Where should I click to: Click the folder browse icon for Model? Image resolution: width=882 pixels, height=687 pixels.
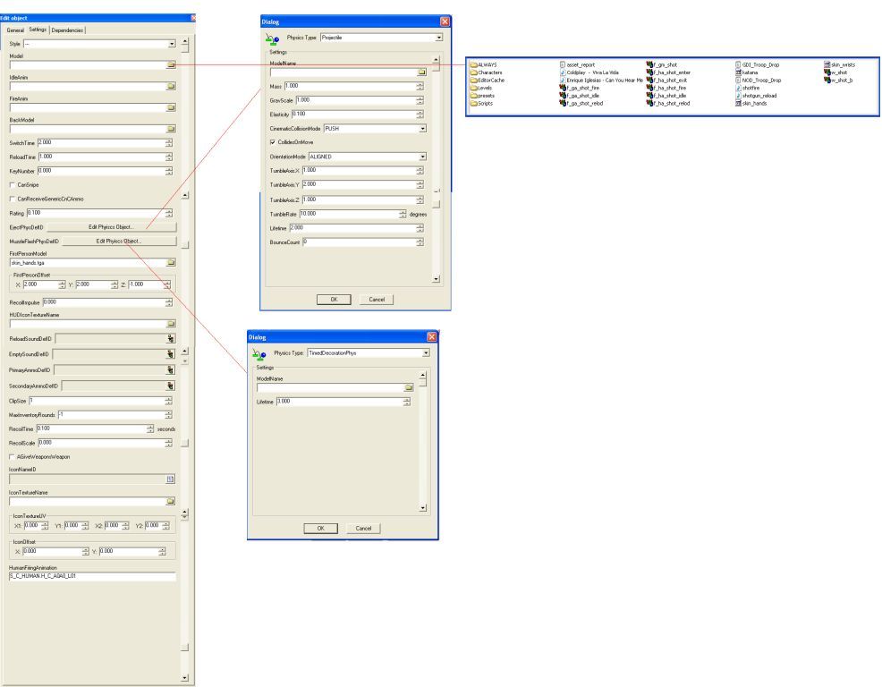(x=170, y=65)
